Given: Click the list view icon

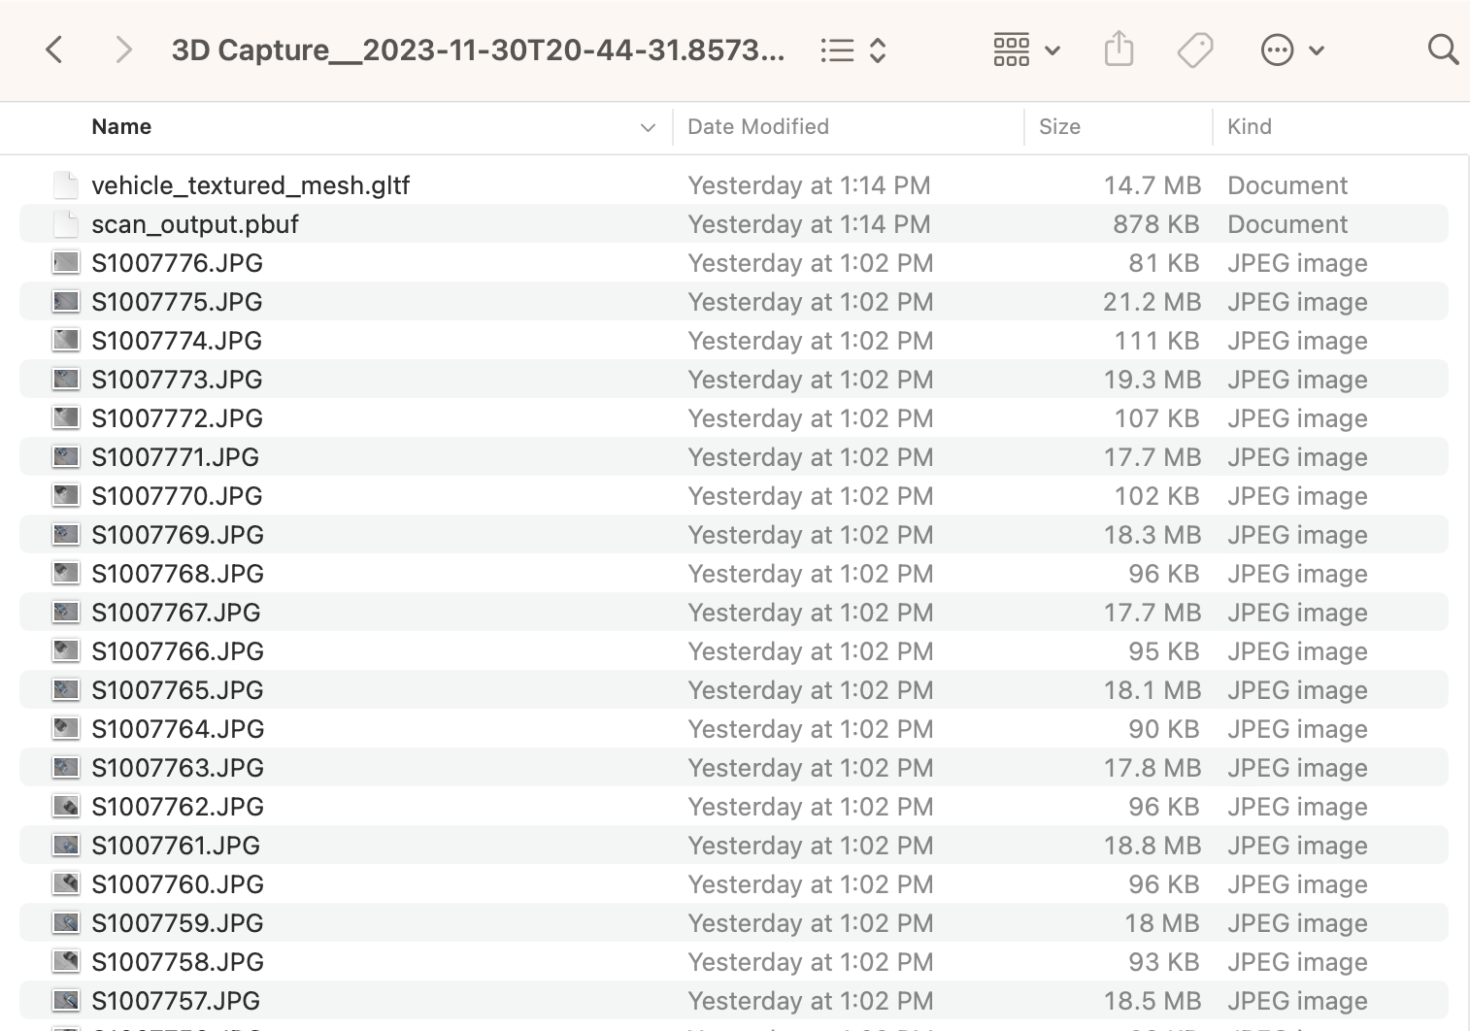Looking at the screenshot, I should 837,50.
